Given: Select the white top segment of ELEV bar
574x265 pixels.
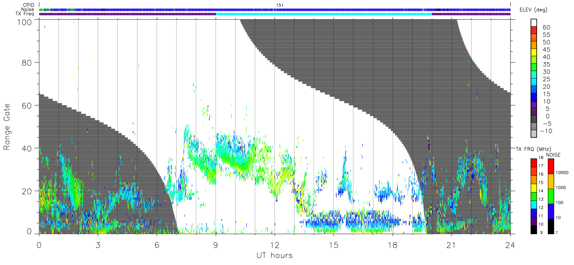Looking at the screenshot, I should [x=534, y=23].
